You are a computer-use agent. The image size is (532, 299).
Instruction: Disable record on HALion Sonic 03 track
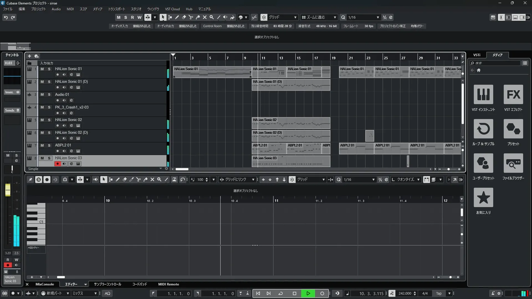(x=57, y=164)
